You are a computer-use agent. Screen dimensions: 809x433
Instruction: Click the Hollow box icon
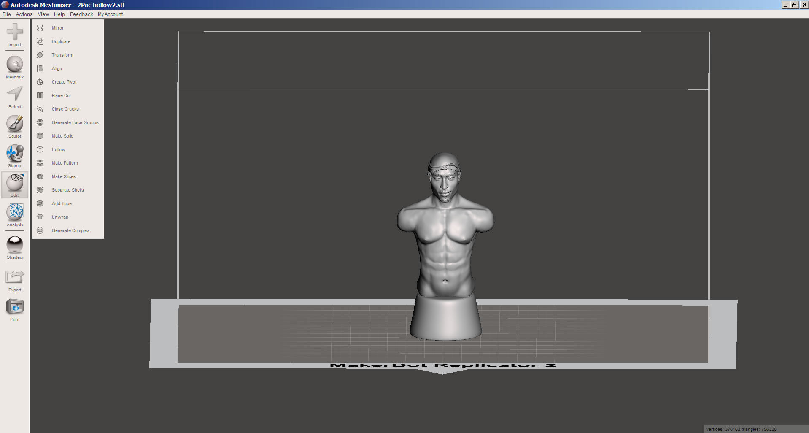(40, 149)
